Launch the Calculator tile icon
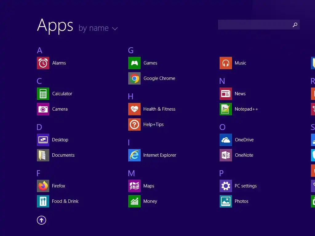The height and width of the screenshot is (236, 315). click(x=43, y=94)
